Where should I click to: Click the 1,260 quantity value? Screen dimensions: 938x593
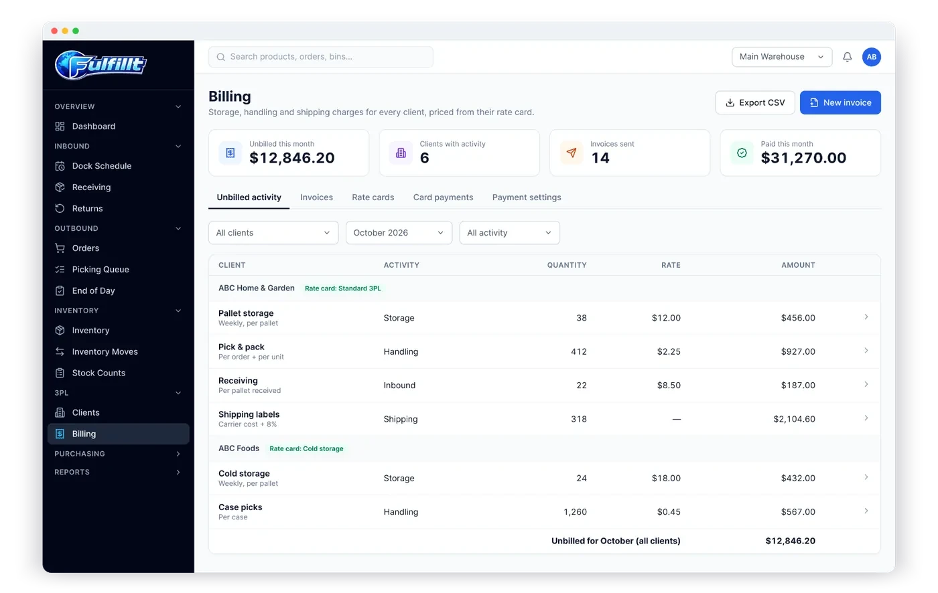(575, 512)
